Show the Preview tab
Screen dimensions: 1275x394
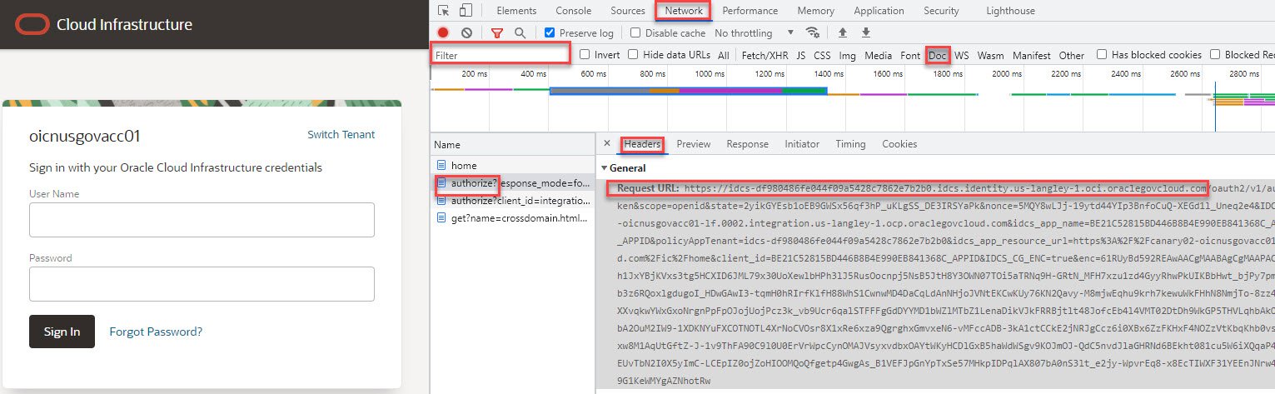pos(694,144)
